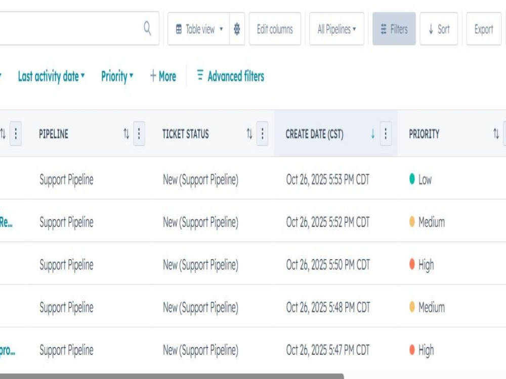Image resolution: width=506 pixels, height=379 pixels.
Task: Open Pipeline column options menu
Action: (x=139, y=133)
